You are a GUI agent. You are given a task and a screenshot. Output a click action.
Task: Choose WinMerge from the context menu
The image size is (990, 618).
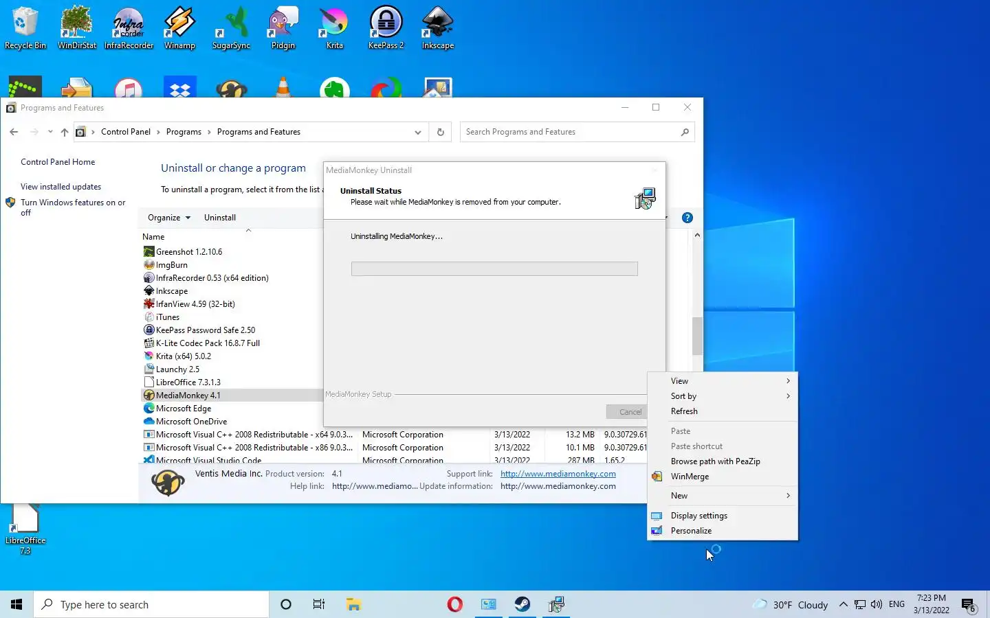tap(723, 477)
